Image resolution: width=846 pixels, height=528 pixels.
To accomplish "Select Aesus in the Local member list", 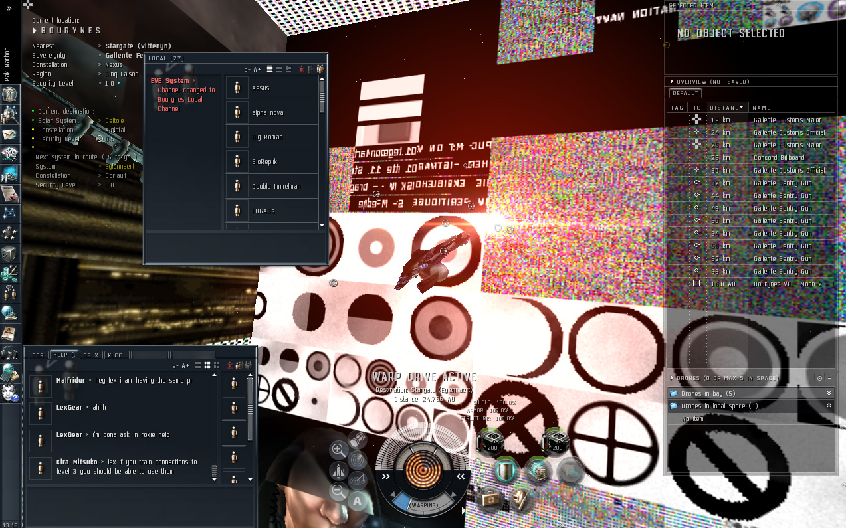I will coord(272,88).
